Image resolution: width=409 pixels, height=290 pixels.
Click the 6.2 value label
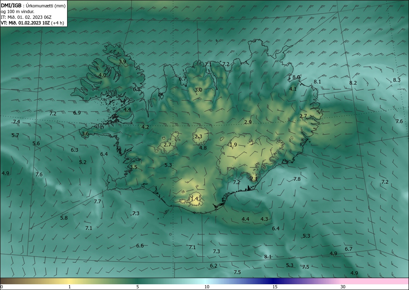click(x=213, y=266)
